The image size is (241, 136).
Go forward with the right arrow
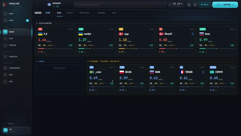(42, 5)
